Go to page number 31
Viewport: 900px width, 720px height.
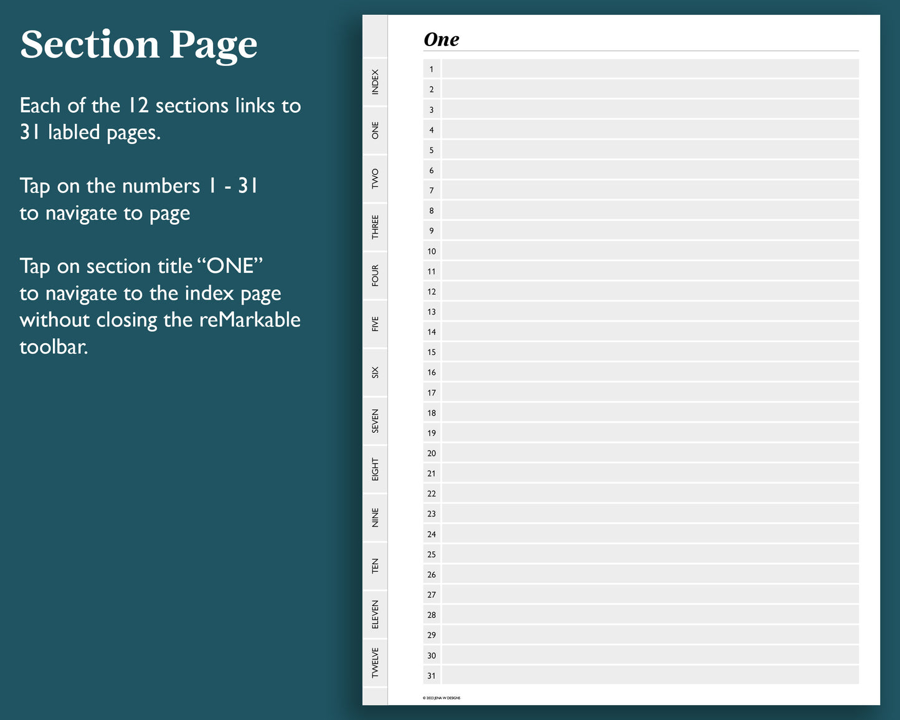tap(432, 676)
